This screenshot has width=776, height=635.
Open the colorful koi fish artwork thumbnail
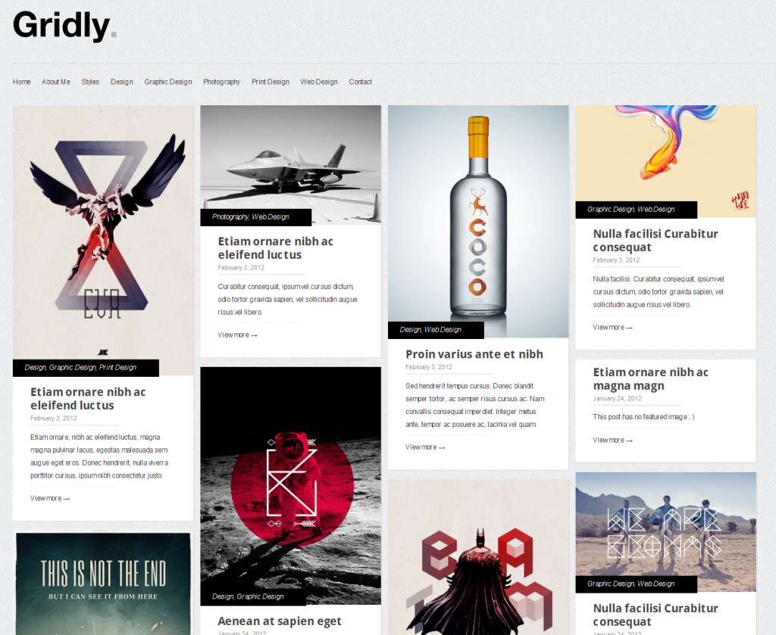(x=665, y=160)
